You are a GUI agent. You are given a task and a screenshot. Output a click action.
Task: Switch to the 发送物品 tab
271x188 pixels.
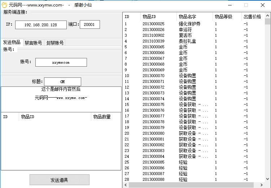12,42
